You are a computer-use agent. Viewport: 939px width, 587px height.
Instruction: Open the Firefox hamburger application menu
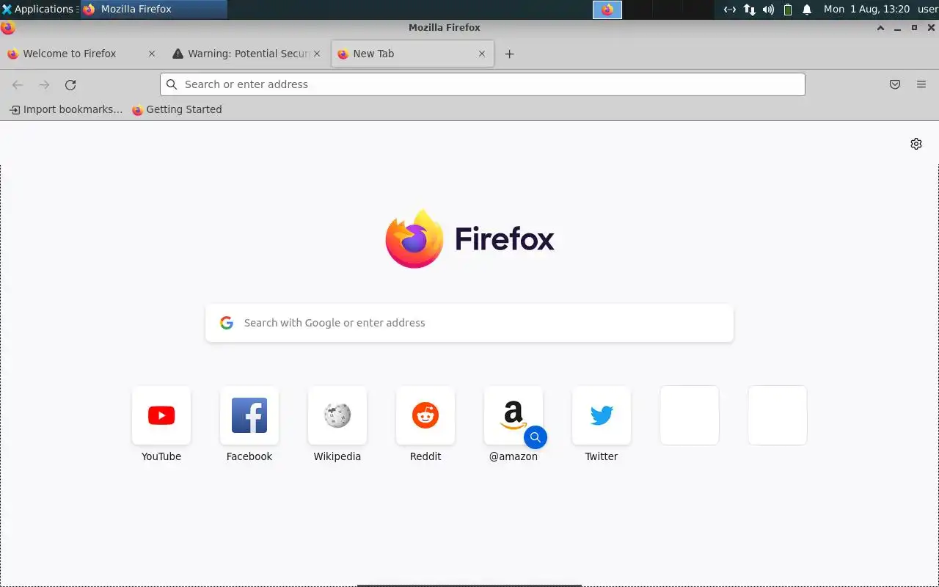tap(921, 84)
